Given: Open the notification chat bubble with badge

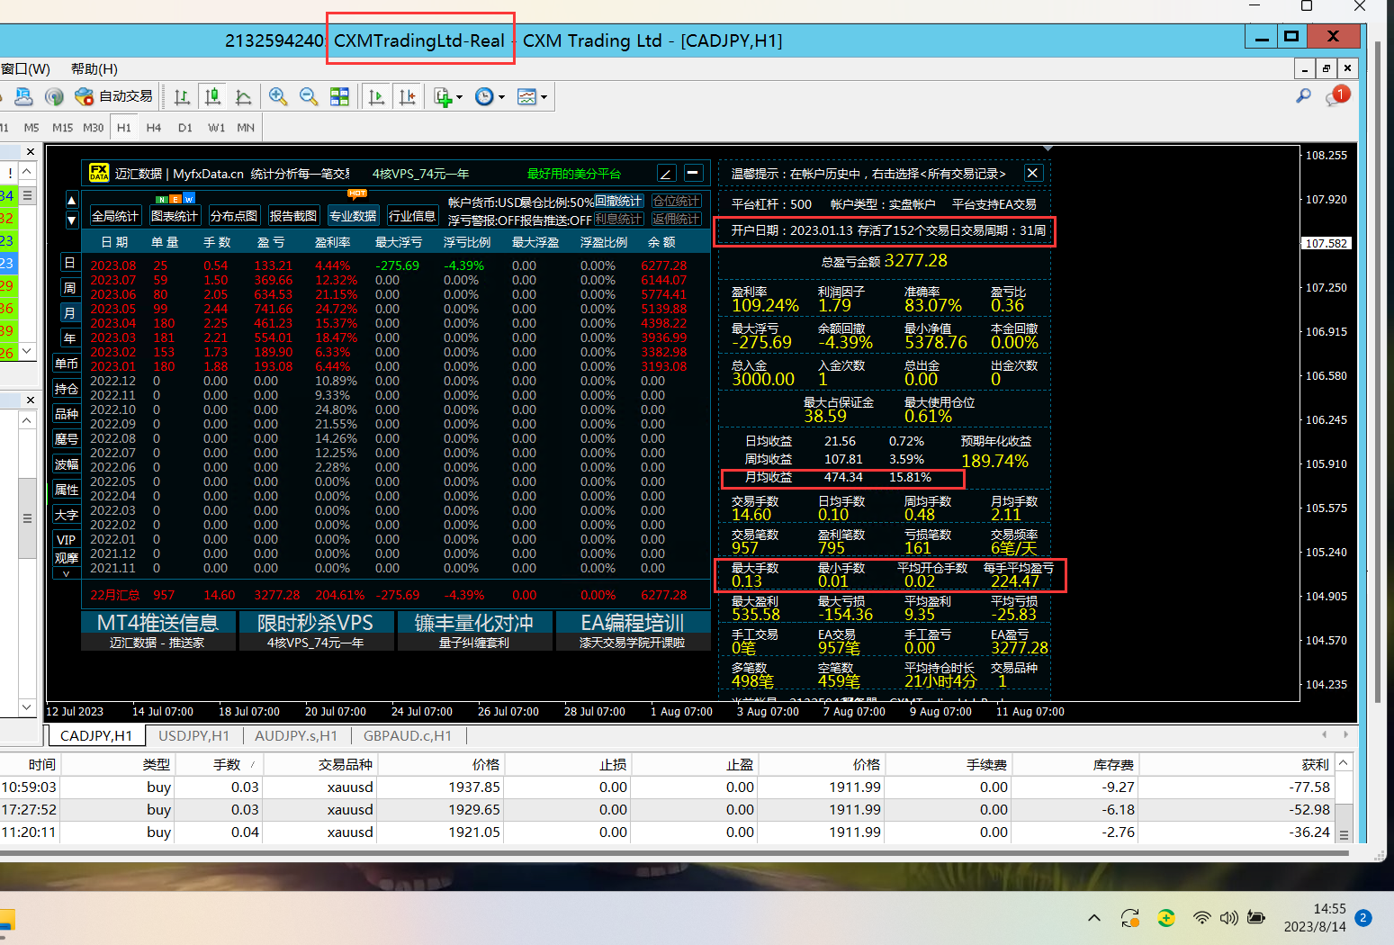Looking at the screenshot, I should [1337, 95].
